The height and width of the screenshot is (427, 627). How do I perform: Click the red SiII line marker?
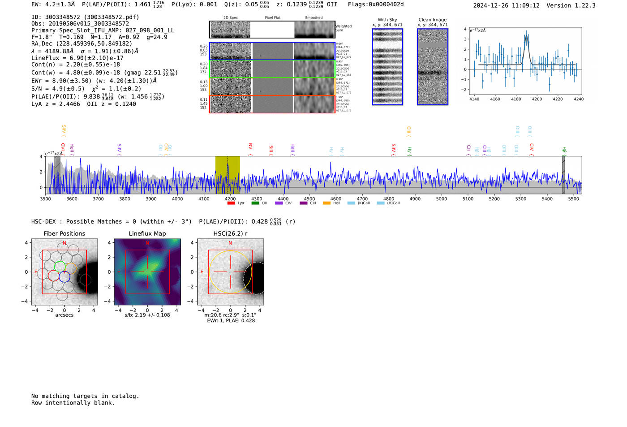click(x=271, y=150)
